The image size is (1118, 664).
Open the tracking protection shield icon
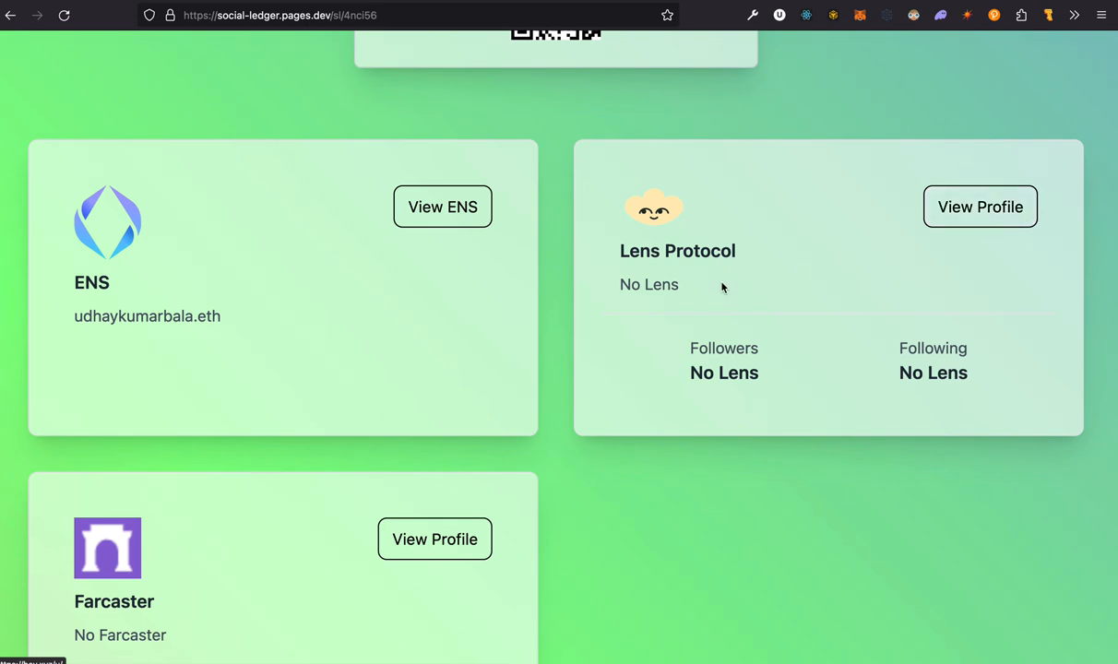[x=149, y=16]
